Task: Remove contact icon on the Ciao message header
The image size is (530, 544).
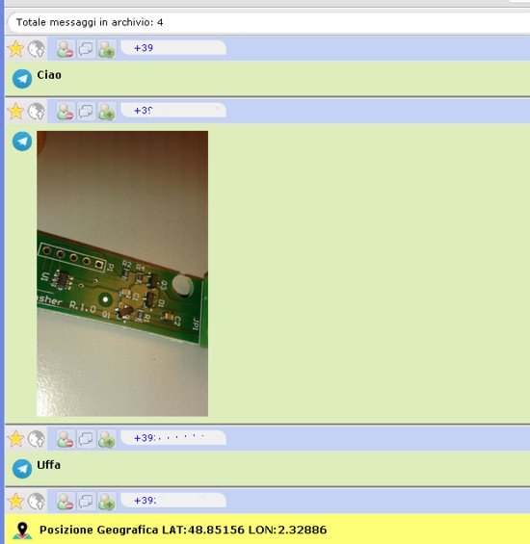Action: pos(66,48)
